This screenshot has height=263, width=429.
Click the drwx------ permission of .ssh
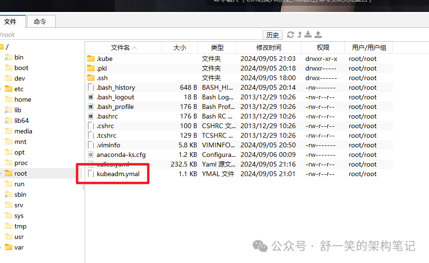[x=321, y=78]
